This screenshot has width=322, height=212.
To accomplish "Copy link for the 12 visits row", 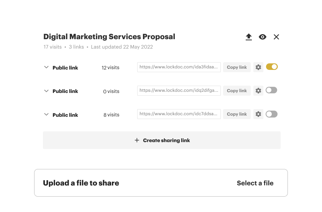I will (237, 67).
